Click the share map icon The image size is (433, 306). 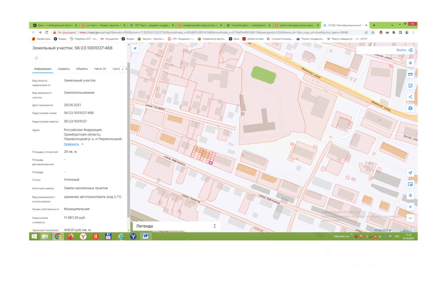(410, 97)
